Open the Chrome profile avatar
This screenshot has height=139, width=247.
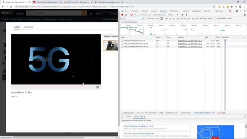[240, 7]
